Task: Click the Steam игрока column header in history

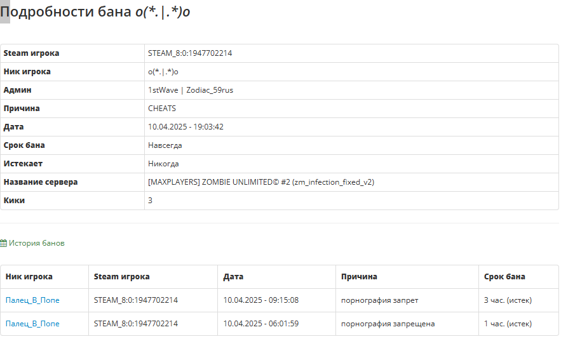Action: pyautogui.click(x=121, y=277)
